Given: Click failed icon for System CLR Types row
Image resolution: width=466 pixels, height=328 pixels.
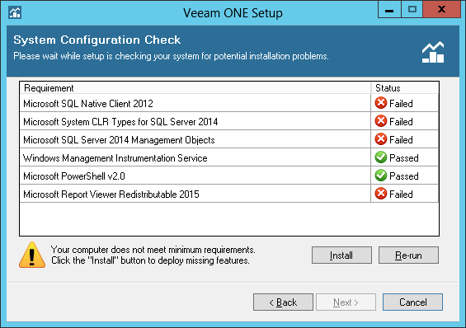Looking at the screenshot, I should coord(381,121).
